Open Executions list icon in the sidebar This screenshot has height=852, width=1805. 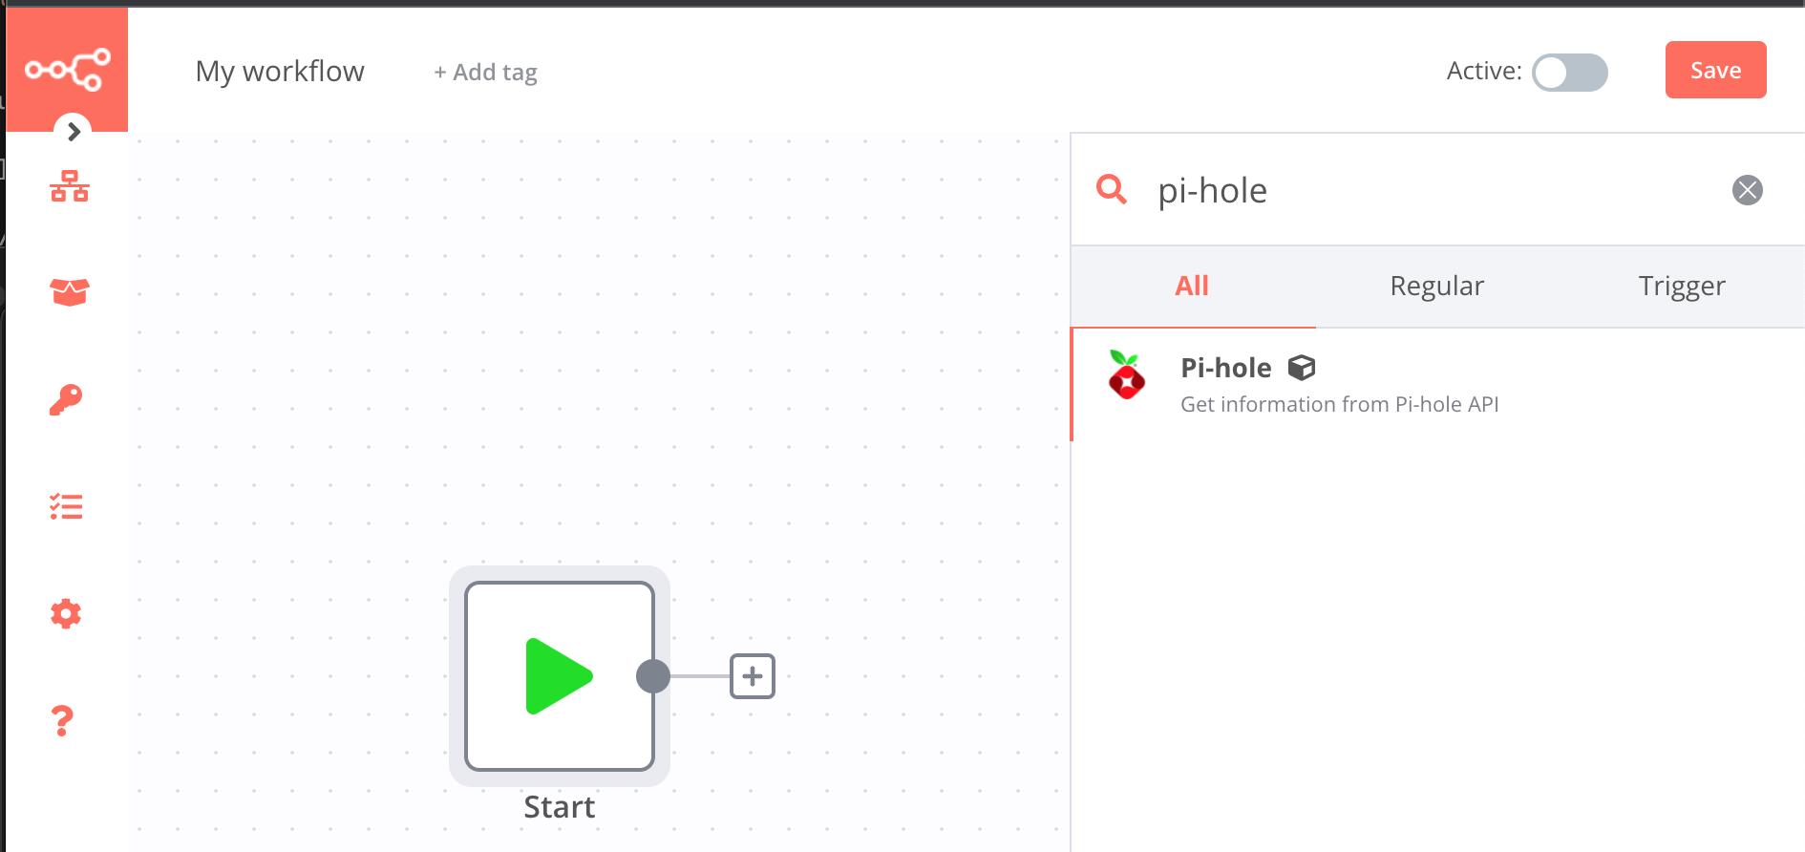pos(66,506)
